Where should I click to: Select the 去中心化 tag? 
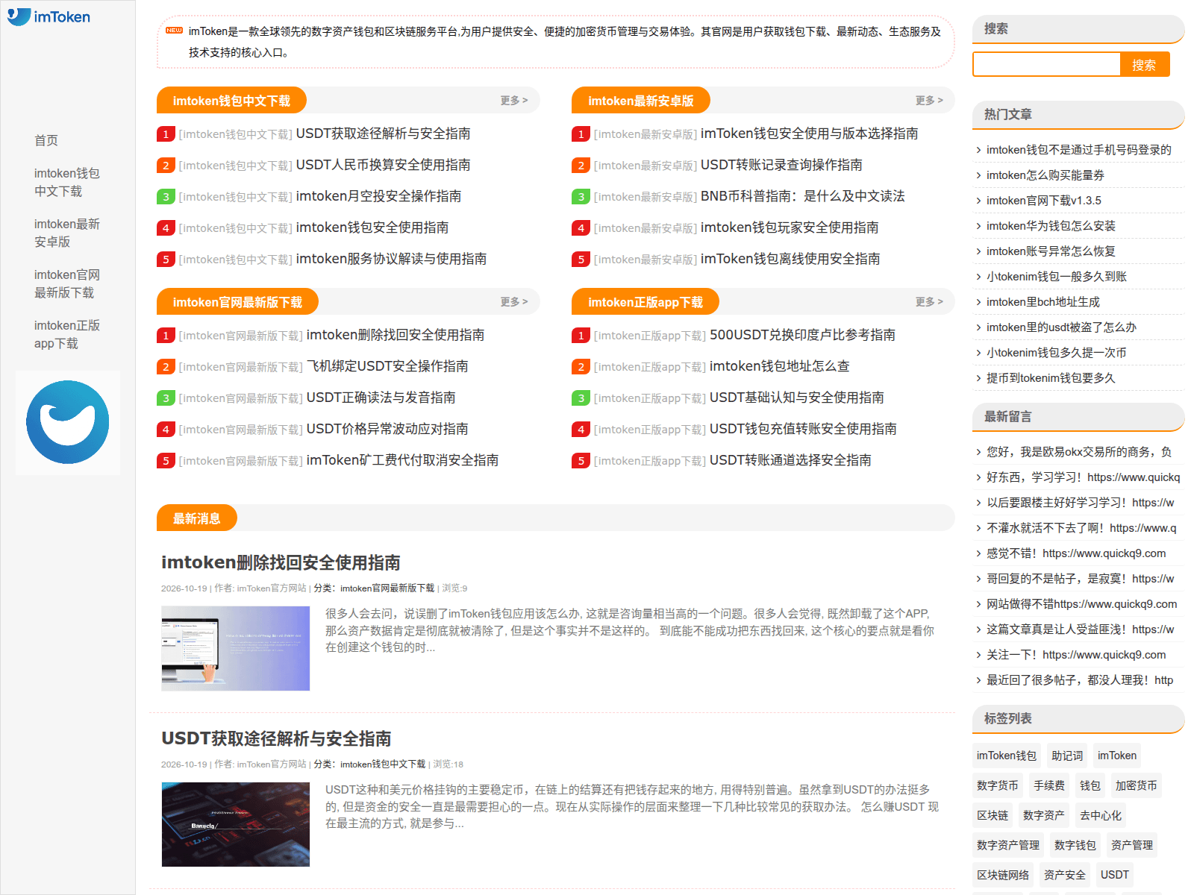click(1101, 815)
